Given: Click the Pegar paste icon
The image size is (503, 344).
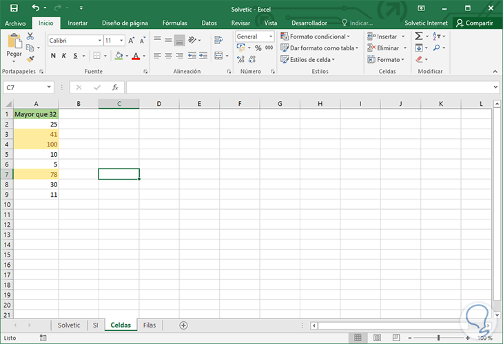Looking at the screenshot, I should 14,42.
